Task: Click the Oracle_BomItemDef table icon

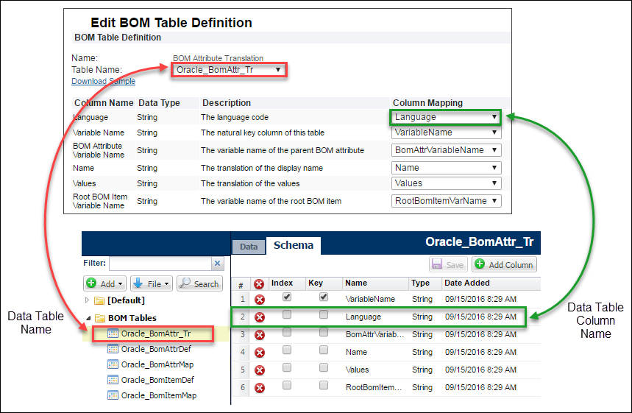Action: click(x=113, y=380)
